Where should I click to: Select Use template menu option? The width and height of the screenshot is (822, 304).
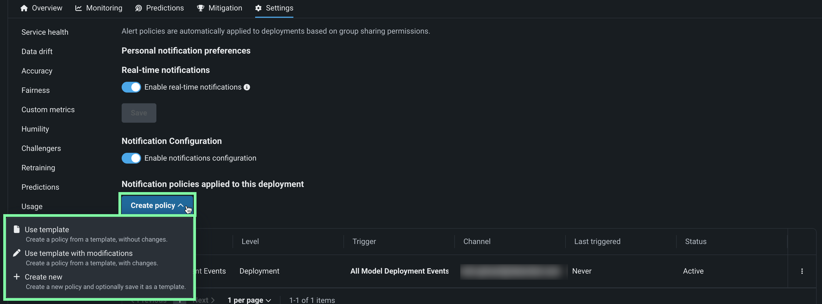point(47,230)
